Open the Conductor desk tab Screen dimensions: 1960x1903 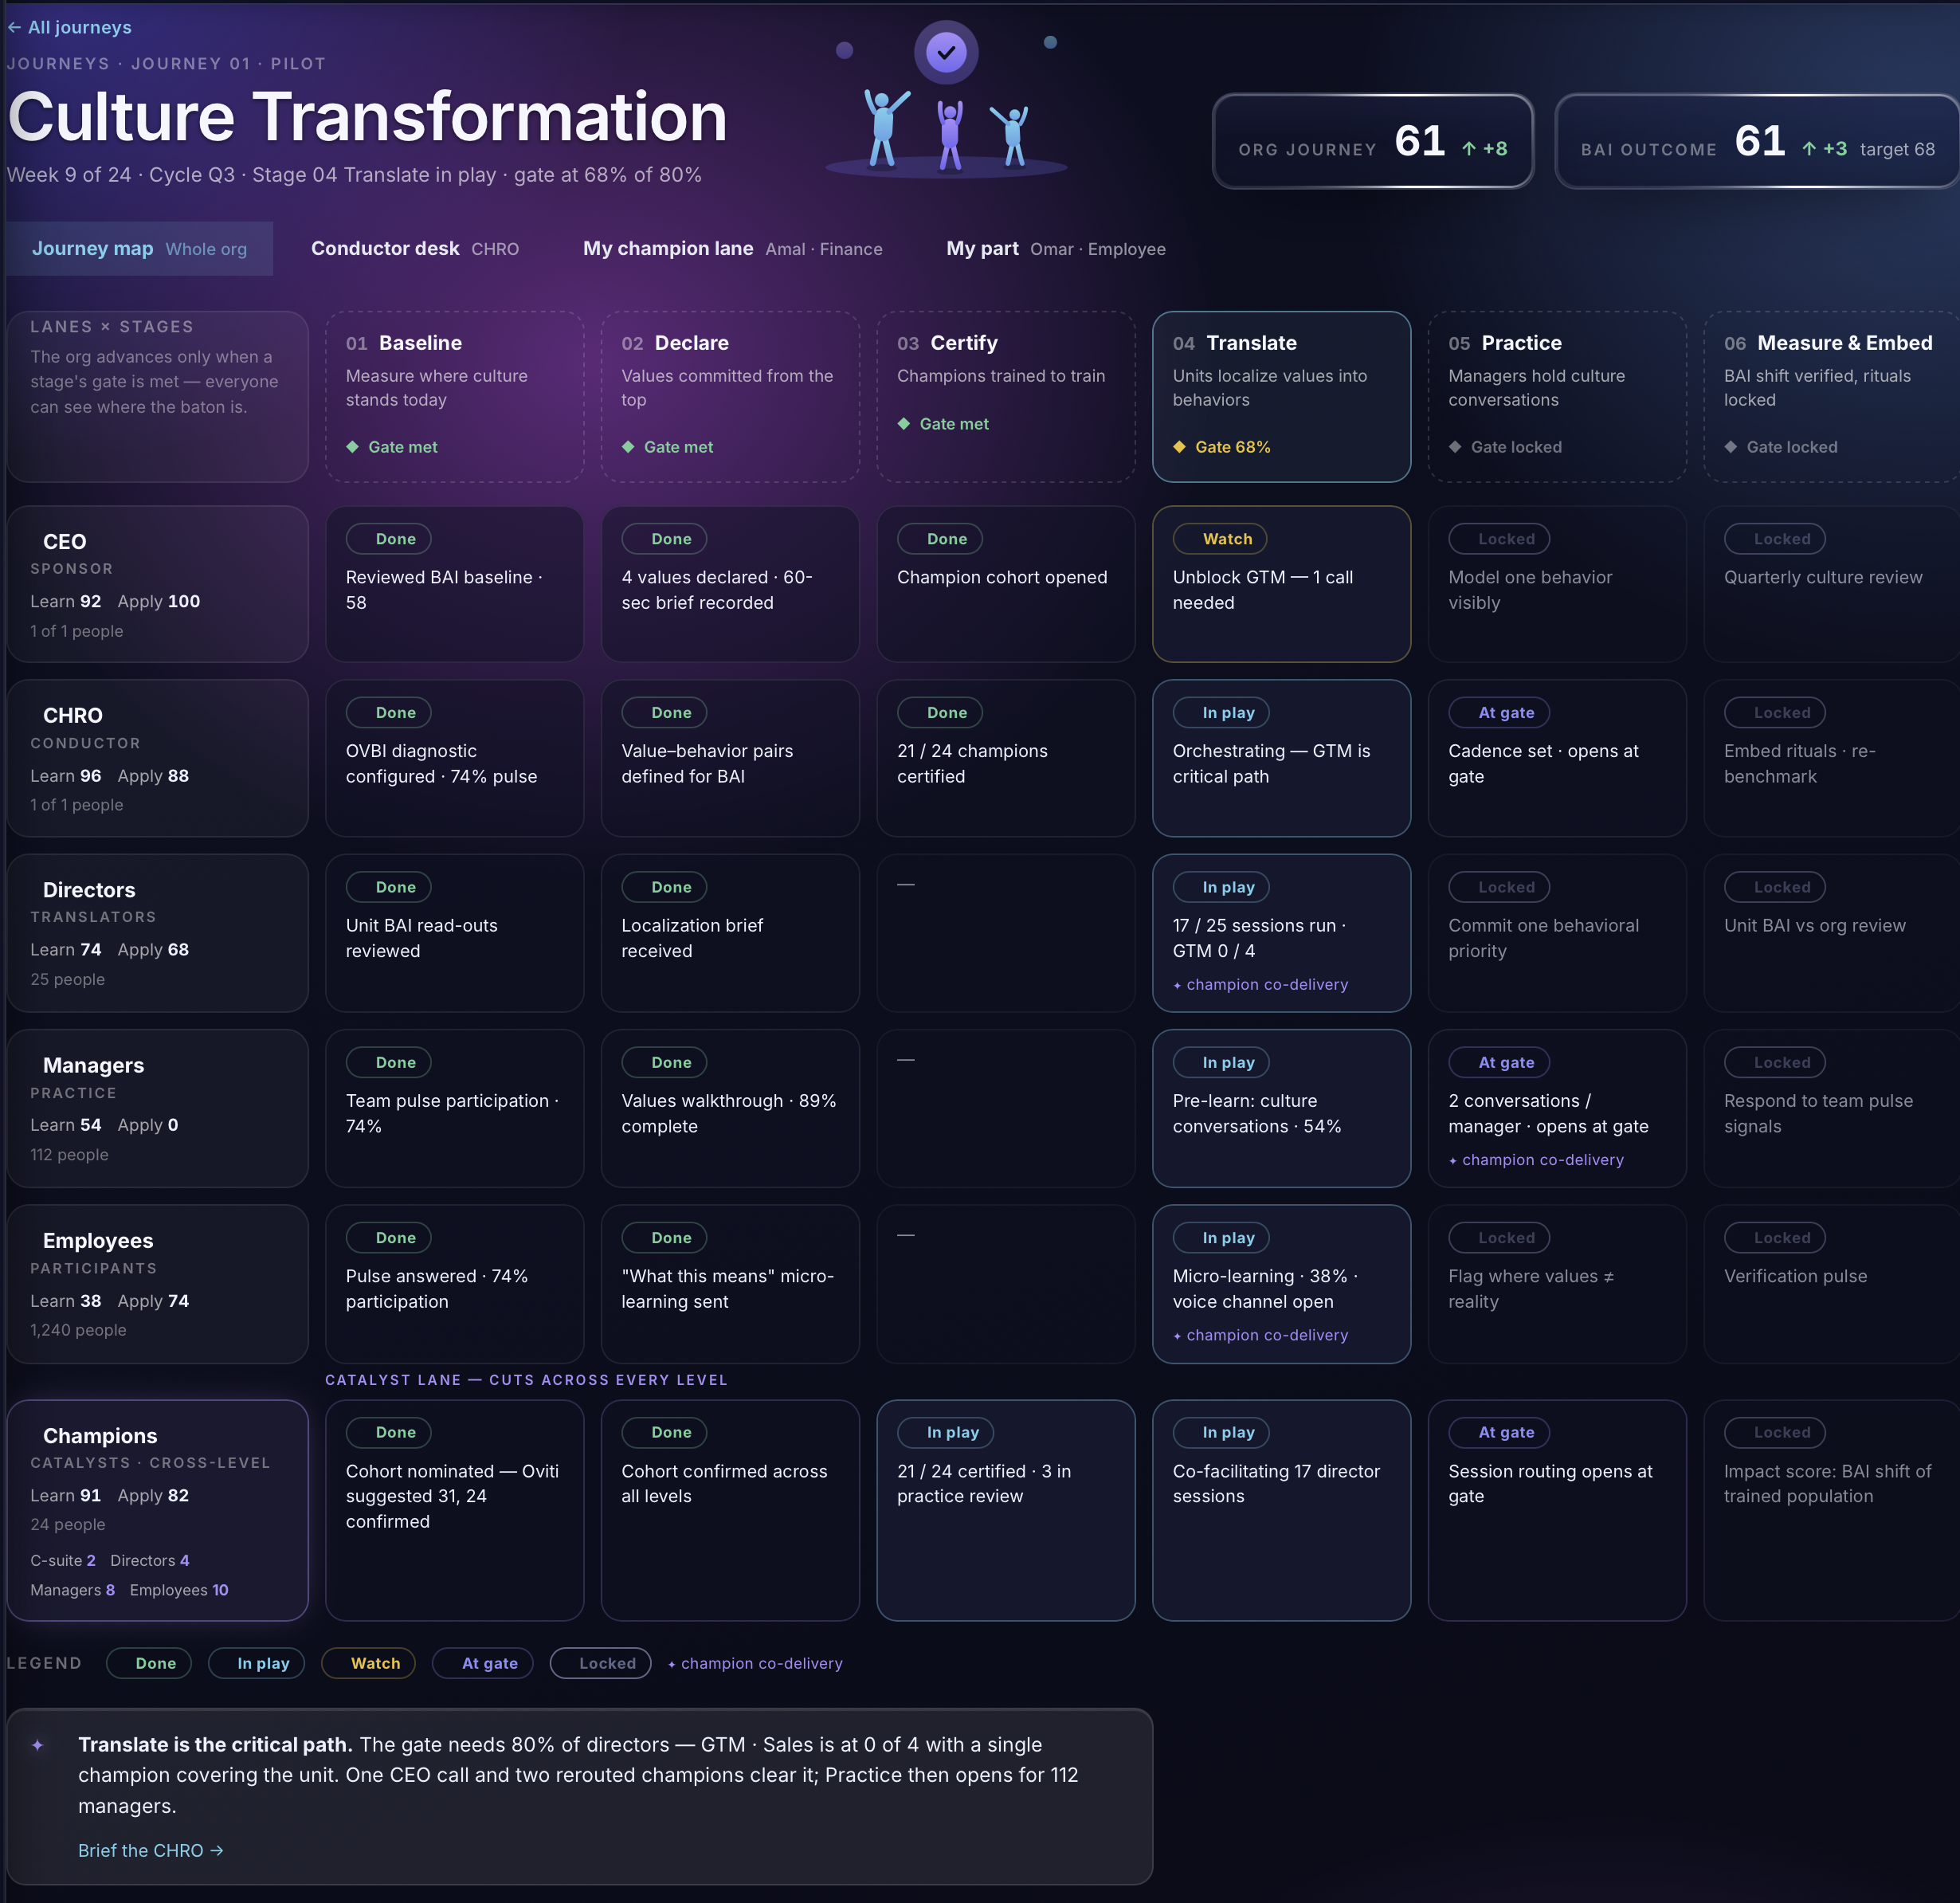[415, 249]
